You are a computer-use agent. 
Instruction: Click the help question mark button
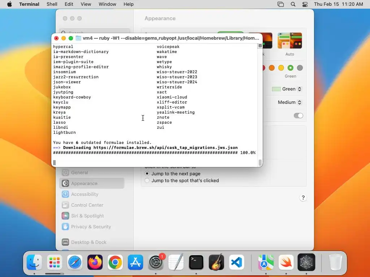tap(303, 198)
